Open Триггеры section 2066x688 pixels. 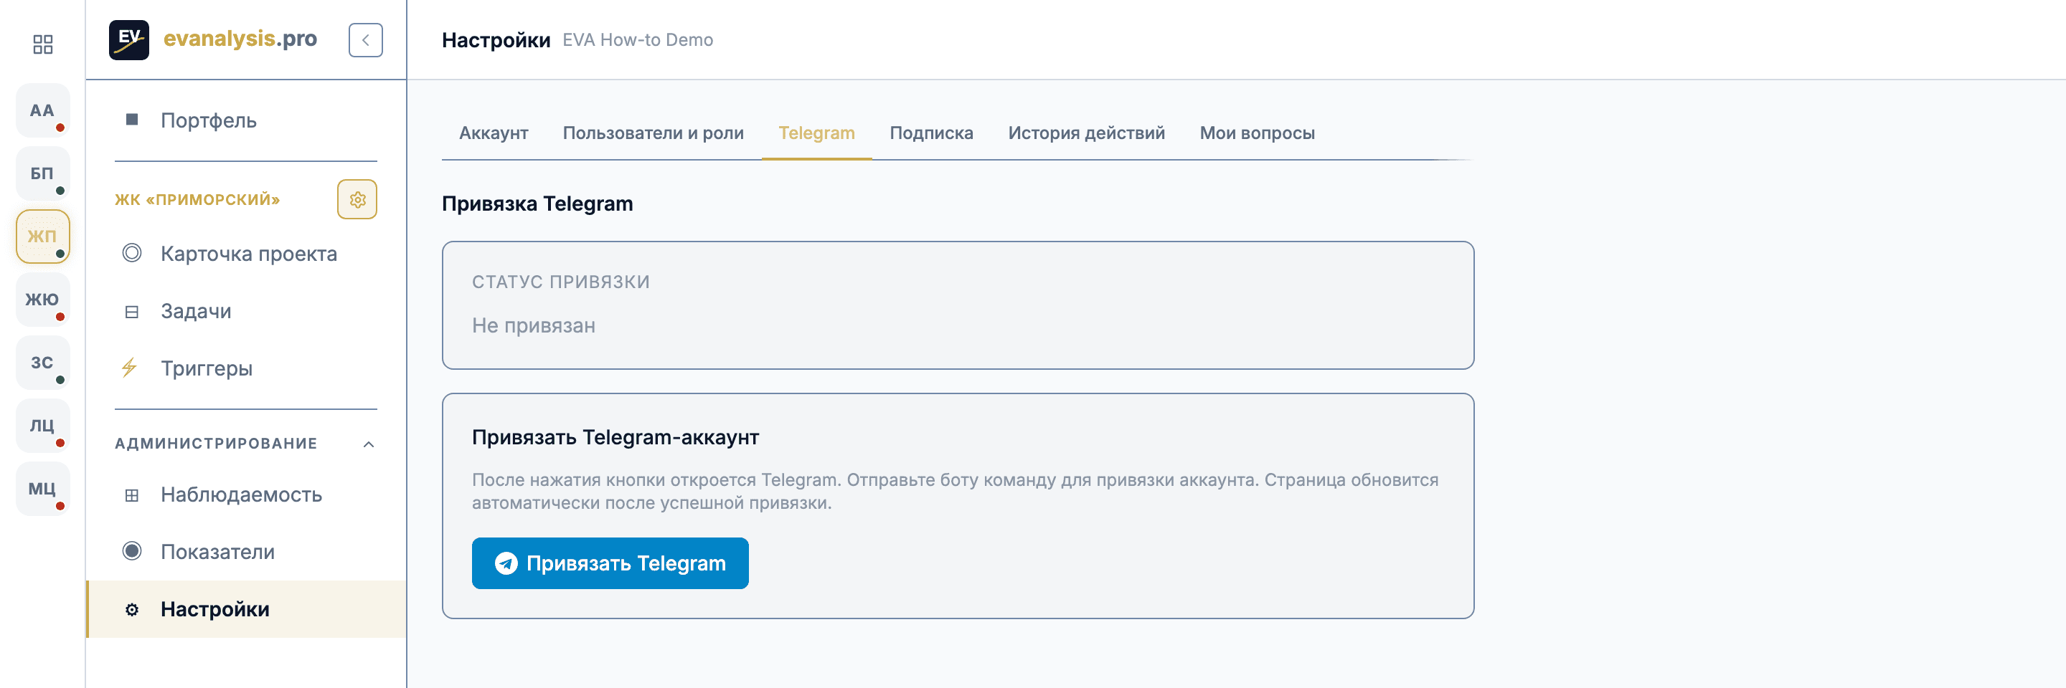(245, 368)
